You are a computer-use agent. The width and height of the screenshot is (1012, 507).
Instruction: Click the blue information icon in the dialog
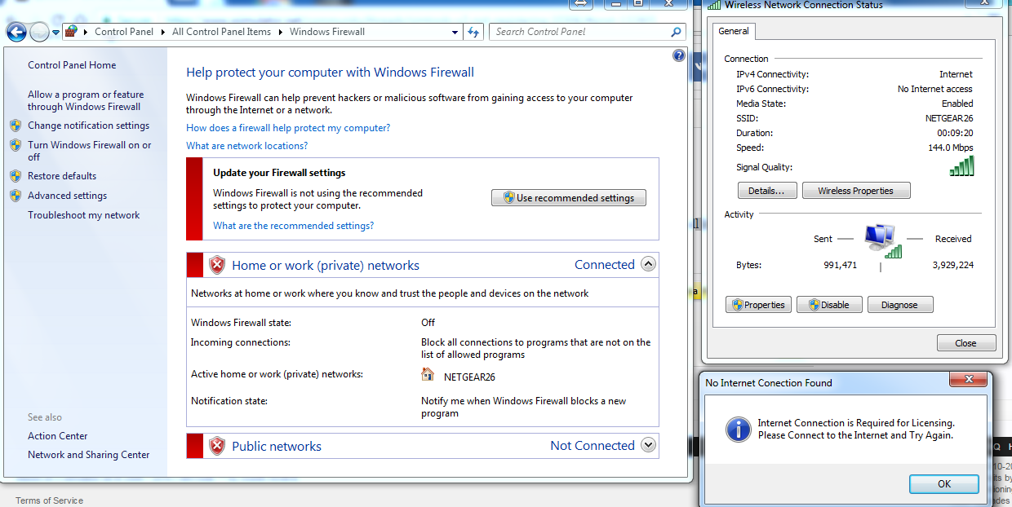(738, 429)
